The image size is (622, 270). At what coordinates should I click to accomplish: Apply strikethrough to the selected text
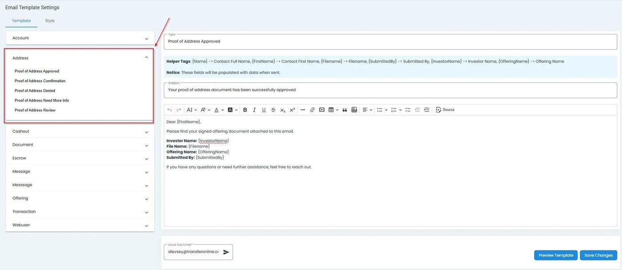coord(273,110)
